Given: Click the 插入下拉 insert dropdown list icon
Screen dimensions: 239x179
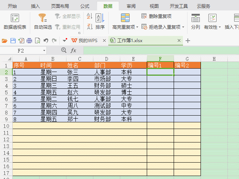Looking at the screenshot, I should 236,18.
